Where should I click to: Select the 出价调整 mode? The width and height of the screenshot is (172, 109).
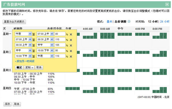[x=120, y=22]
